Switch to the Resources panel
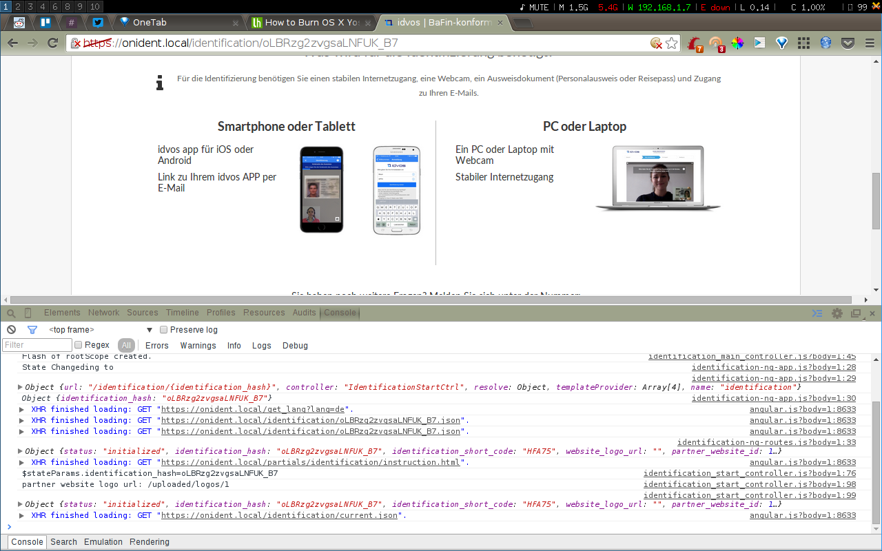Image resolution: width=882 pixels, height=551 pixels. (x=264, y=313)
